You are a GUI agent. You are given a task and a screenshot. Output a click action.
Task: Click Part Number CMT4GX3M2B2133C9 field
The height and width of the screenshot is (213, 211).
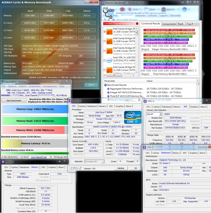pyautogui.click(x=176, y=128)
